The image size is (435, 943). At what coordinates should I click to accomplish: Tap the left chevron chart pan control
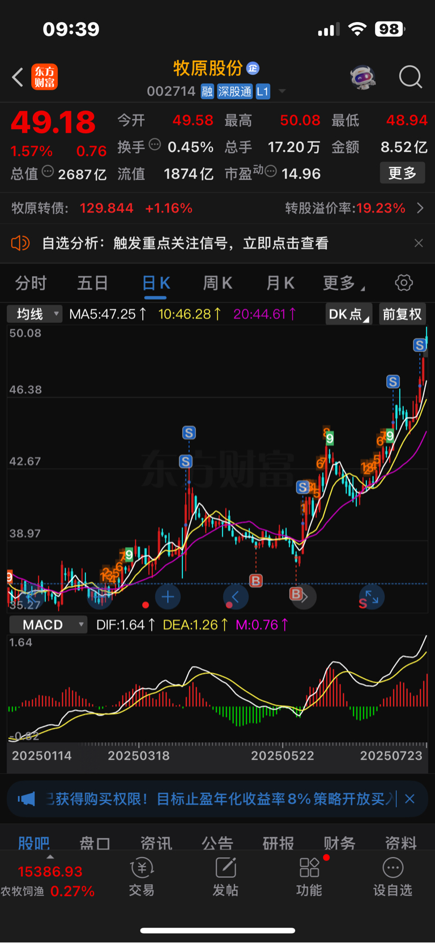pyautogui.click(x=236, y=597)
